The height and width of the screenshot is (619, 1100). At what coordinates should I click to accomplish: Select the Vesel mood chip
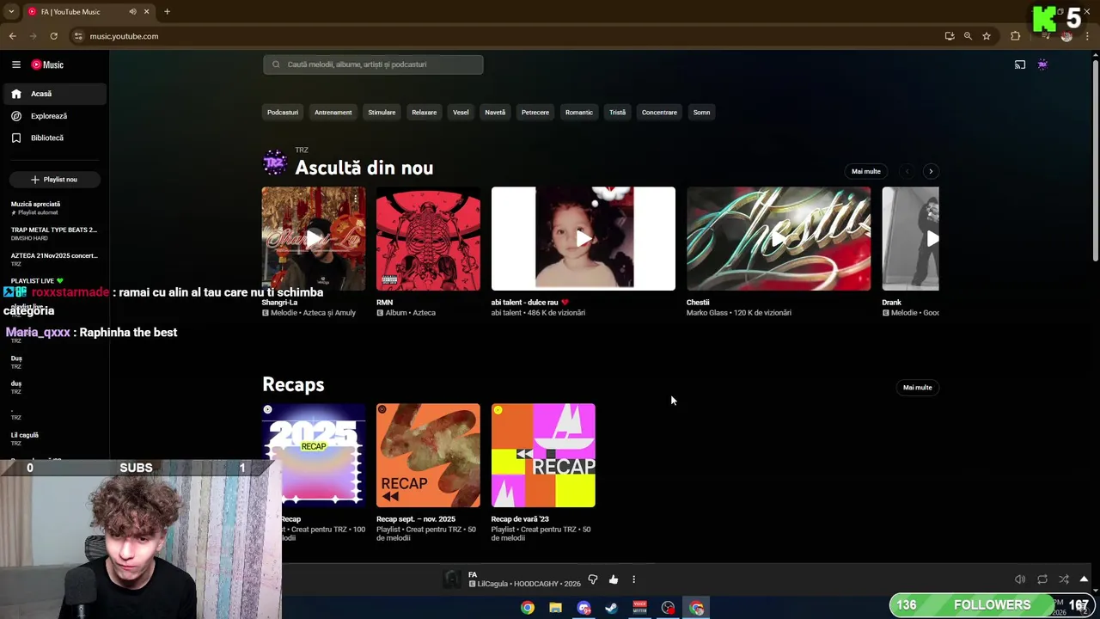(x=461, y=113)
